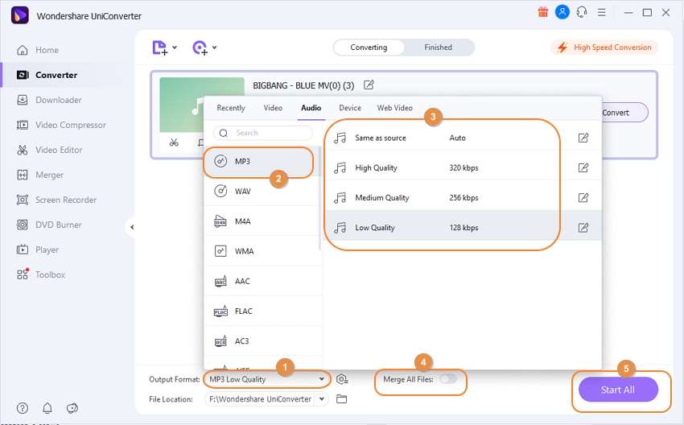Click the feedback chat icon
Screen dimensions: 684x425
coord(72,408)
